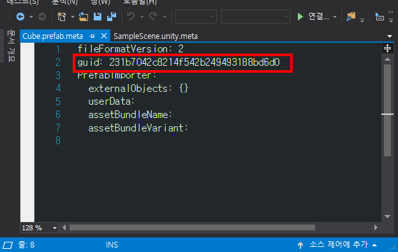This screenshot has height=252, width=398.
Task: Click the INS insert mode indicator
Action: point(112,245)
